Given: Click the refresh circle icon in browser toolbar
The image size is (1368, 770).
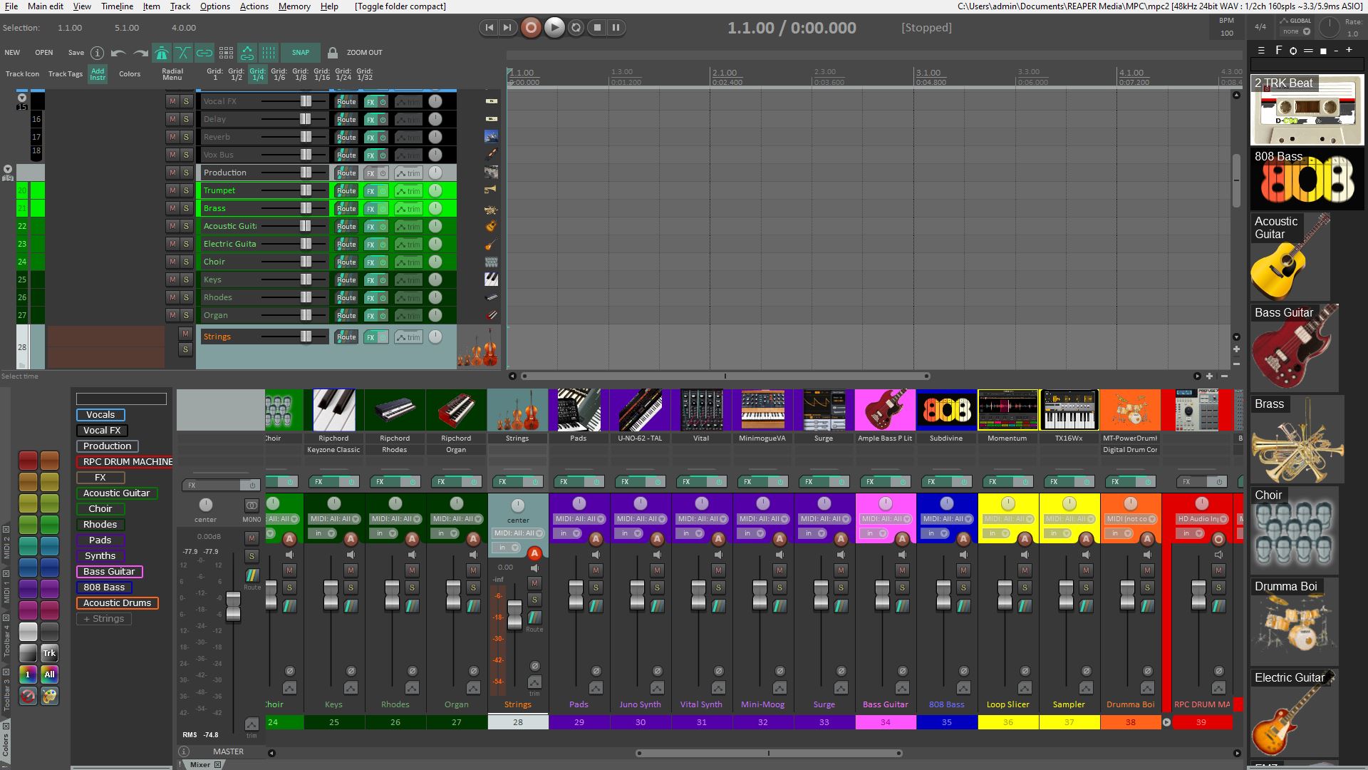Looking at the screenshot, I should point(1293,51).
